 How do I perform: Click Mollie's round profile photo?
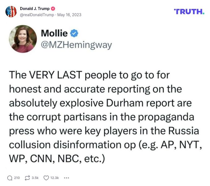coord(23,39)
